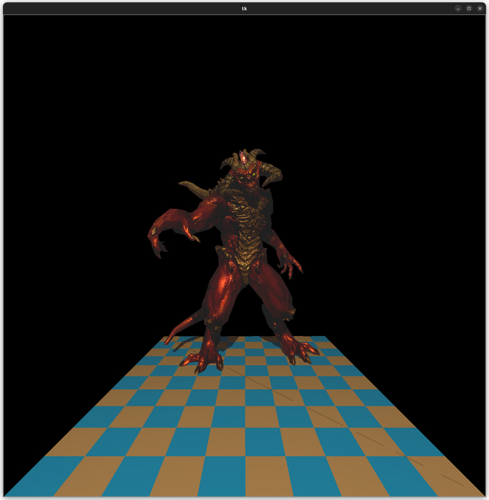Click the glowing gem on the demon's forehead
The width and height of the screenshot is (489, 500).
tap(242, 158)
